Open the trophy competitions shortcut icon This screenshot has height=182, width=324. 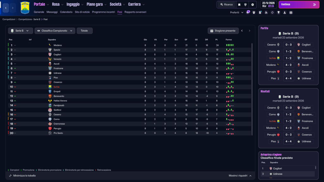278,12
